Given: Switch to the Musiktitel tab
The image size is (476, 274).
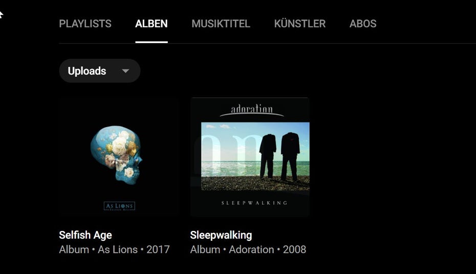Looking at the screenshot, I should click(x=221, y=24).
